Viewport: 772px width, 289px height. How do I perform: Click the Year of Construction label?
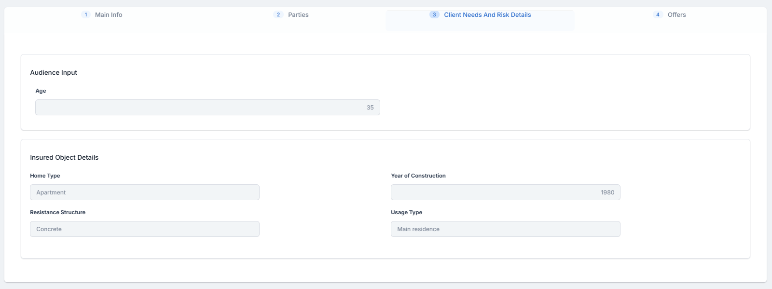[x=418, y=176]
